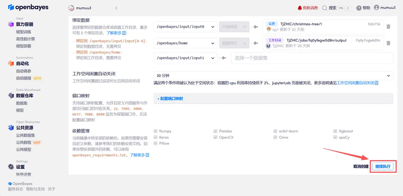Toggle the Onnx checkbox

(275, 137)
